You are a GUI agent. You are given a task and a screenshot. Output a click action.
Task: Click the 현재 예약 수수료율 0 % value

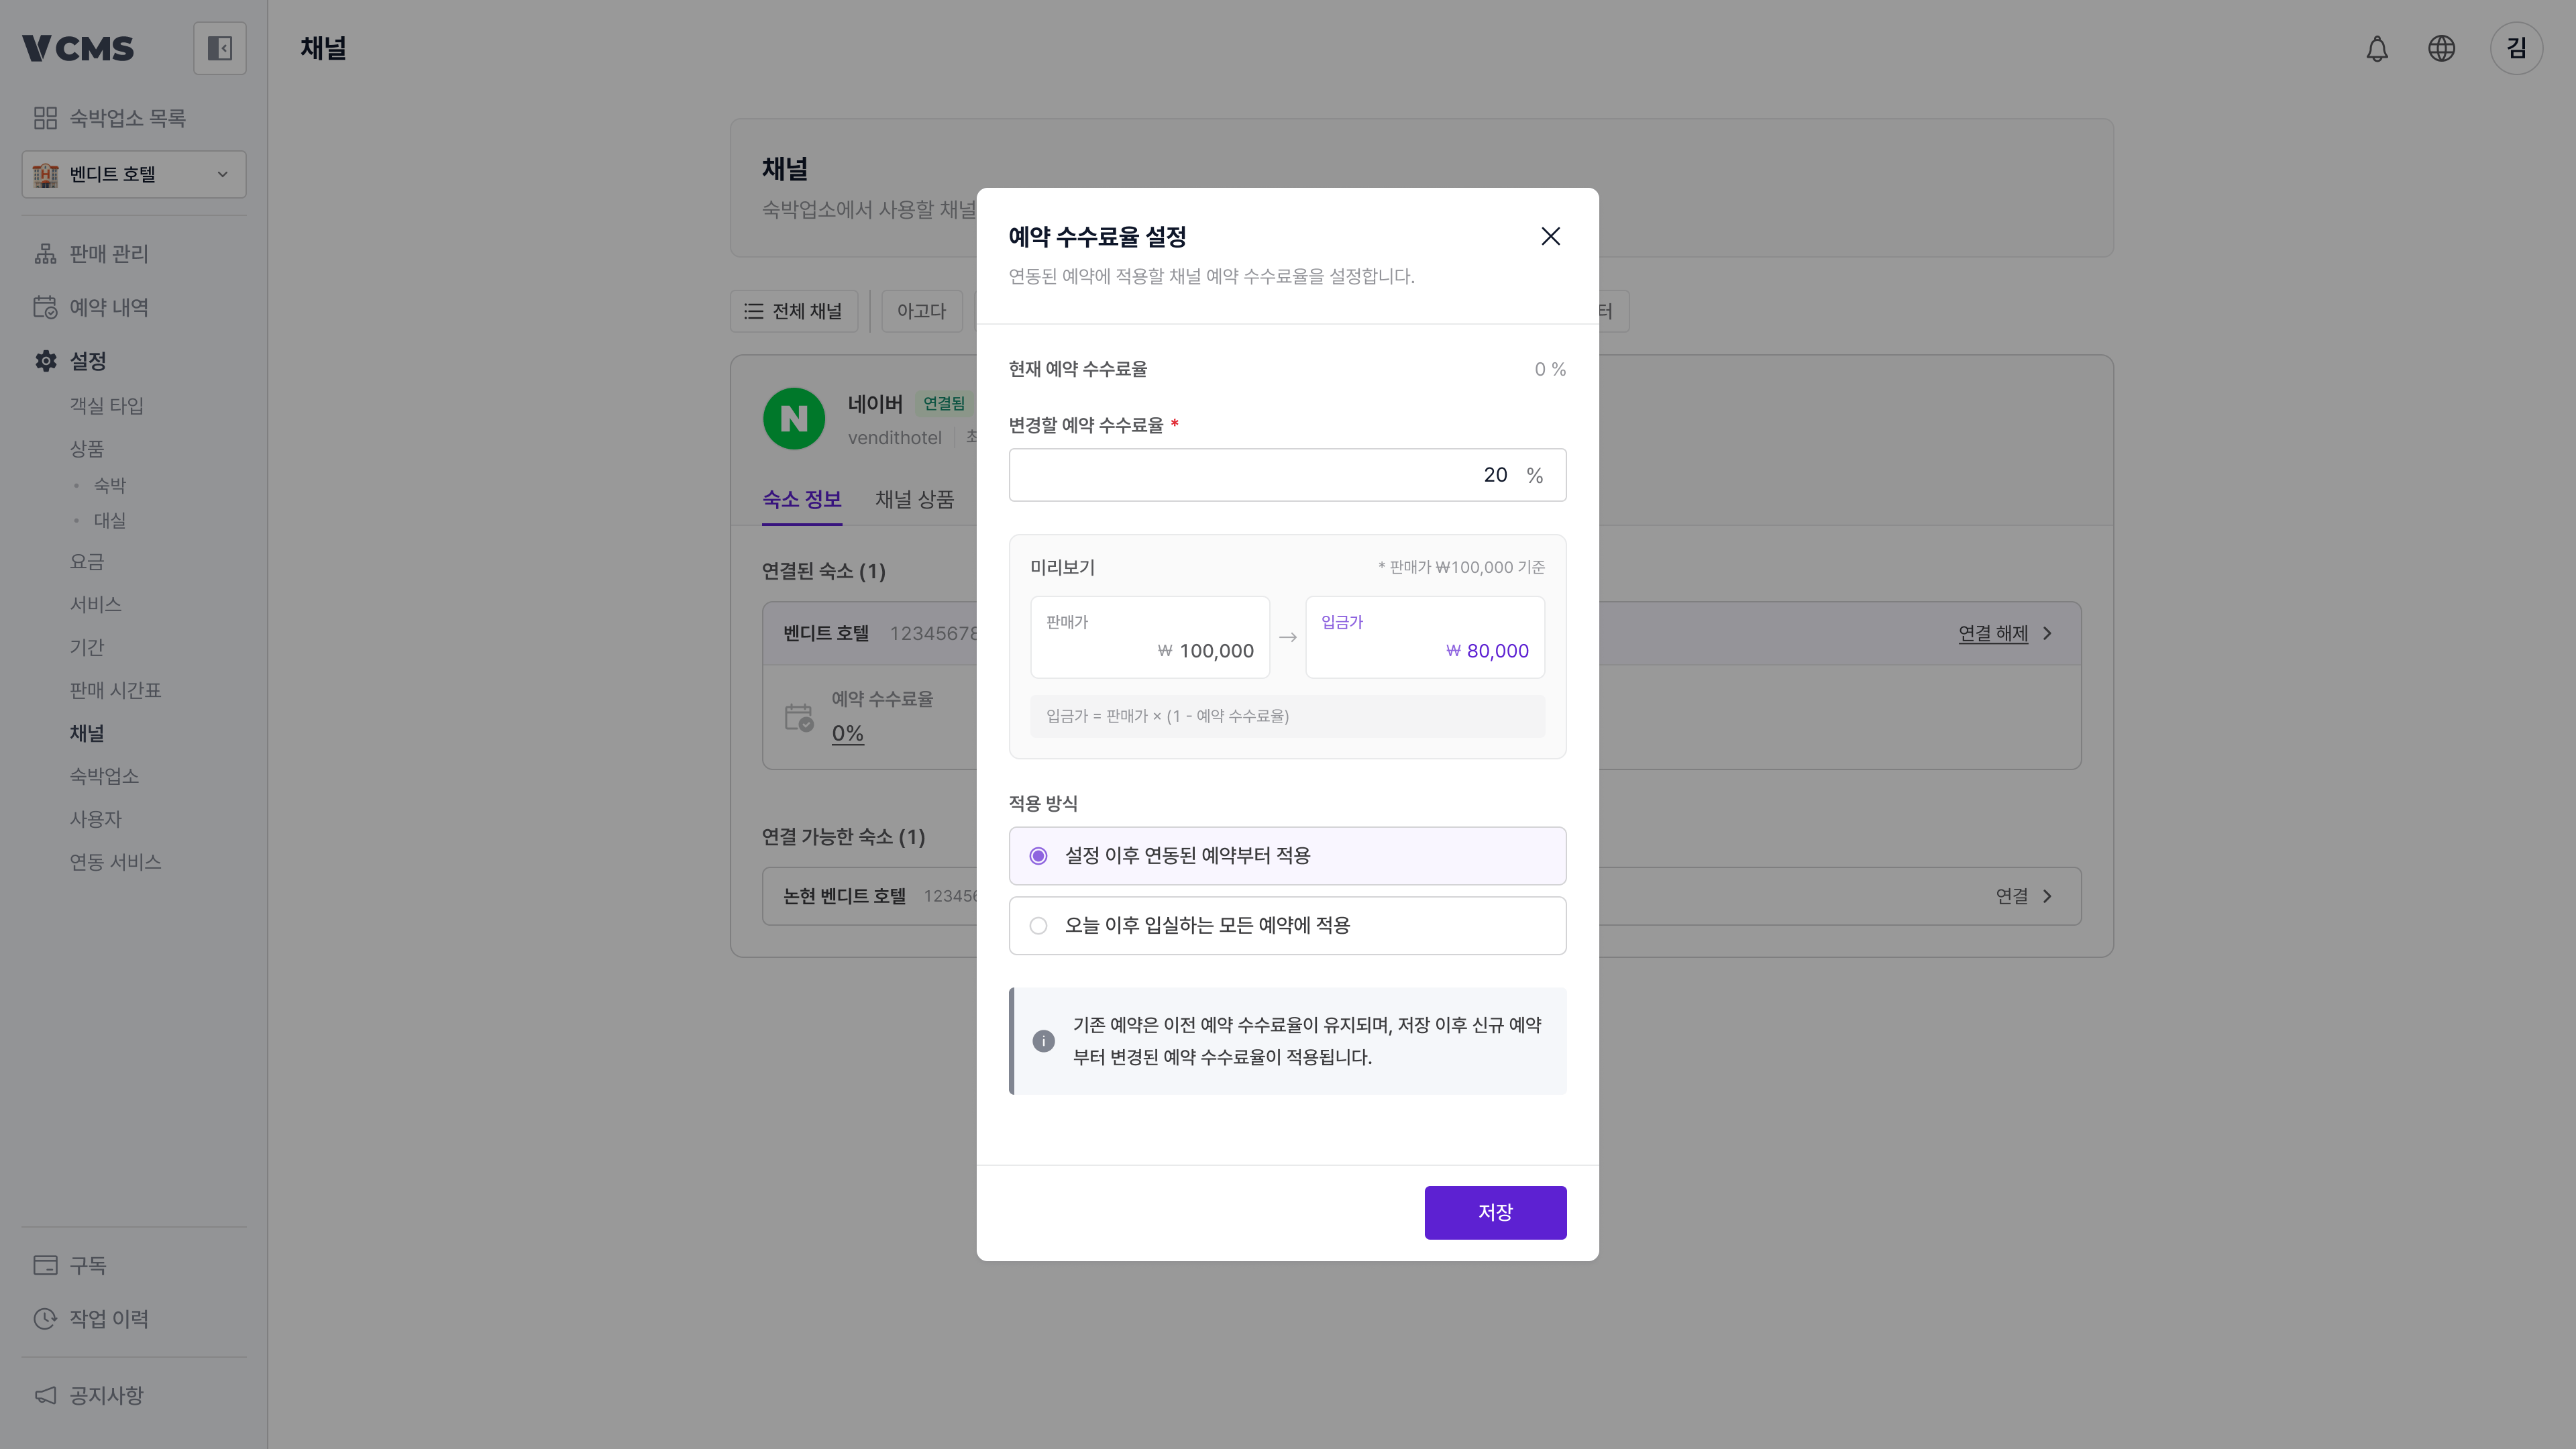coord(1550,369)
